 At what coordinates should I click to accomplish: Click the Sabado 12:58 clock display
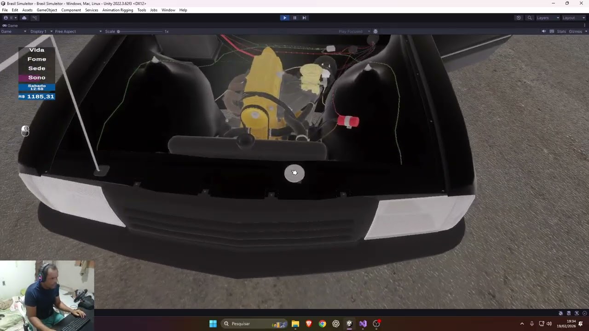coord(37,87)
